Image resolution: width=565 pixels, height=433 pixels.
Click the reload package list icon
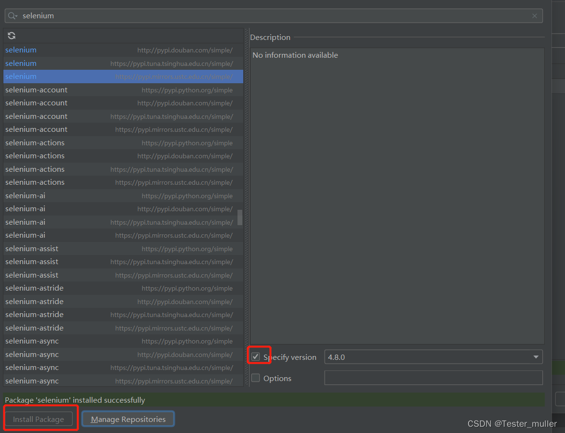coord(12,36)
